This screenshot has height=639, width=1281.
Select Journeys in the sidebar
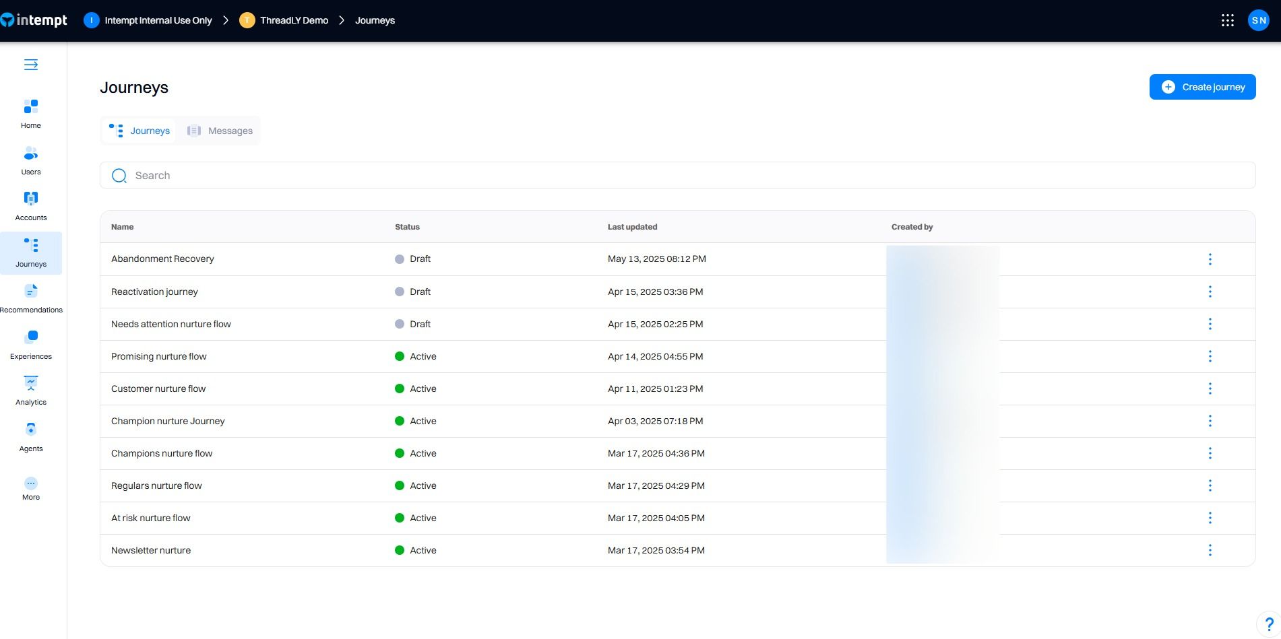coord(31,253)
